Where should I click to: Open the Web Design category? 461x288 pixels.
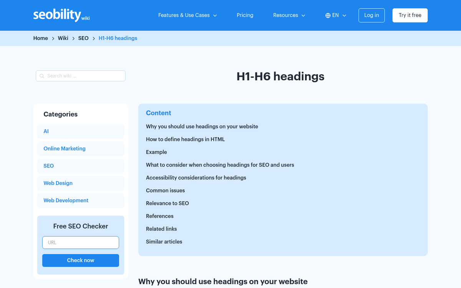pos(58,183)
